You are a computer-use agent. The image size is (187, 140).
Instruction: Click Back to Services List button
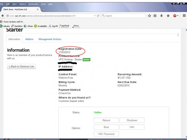(21, 66)
